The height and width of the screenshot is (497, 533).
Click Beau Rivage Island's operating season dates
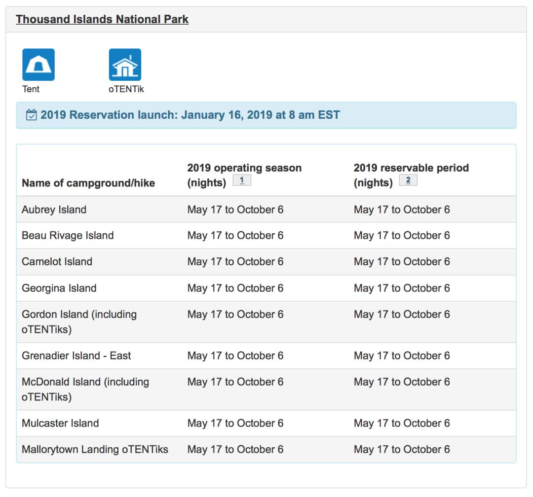pyautogui.click(x=235, y=235)
